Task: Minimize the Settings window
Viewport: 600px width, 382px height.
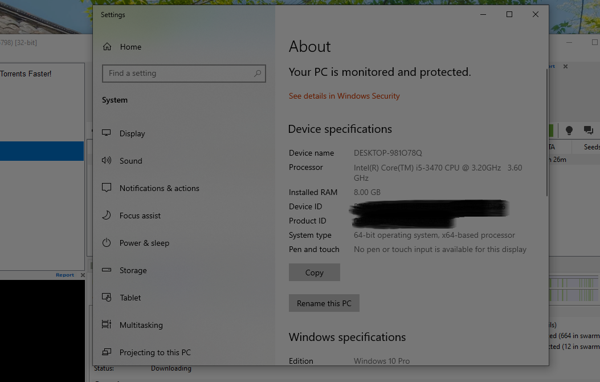Action: [483, 15]
